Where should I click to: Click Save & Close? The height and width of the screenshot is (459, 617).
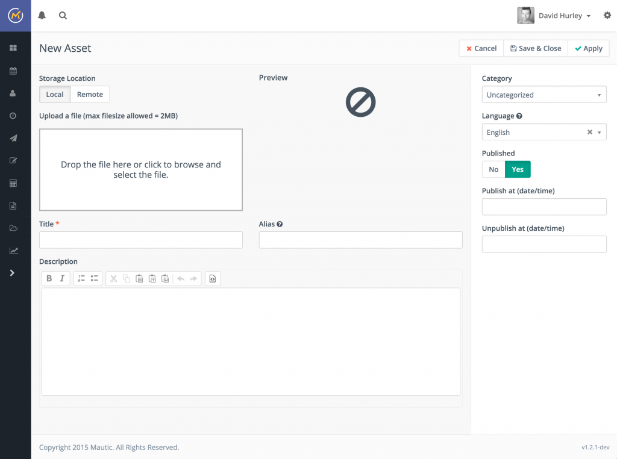click(x=536, y=48)
